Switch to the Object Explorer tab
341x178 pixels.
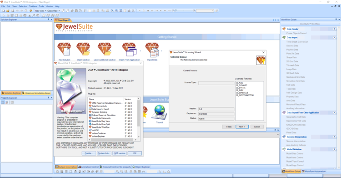pos(141,167)
